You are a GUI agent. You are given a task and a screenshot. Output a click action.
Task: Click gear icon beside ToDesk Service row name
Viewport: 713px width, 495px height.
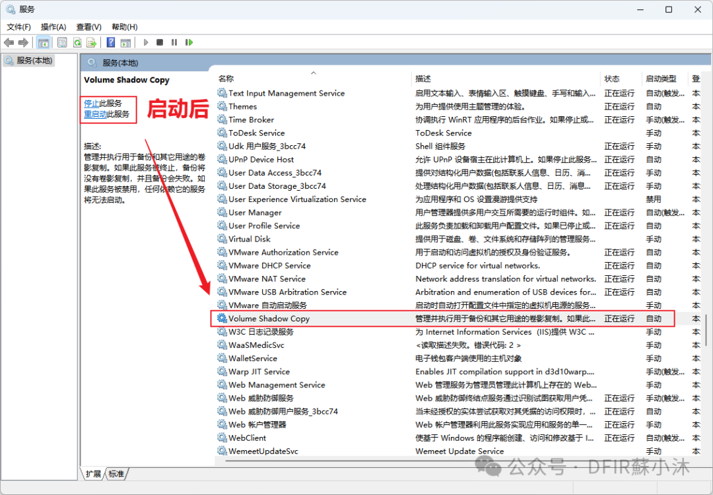222,133
